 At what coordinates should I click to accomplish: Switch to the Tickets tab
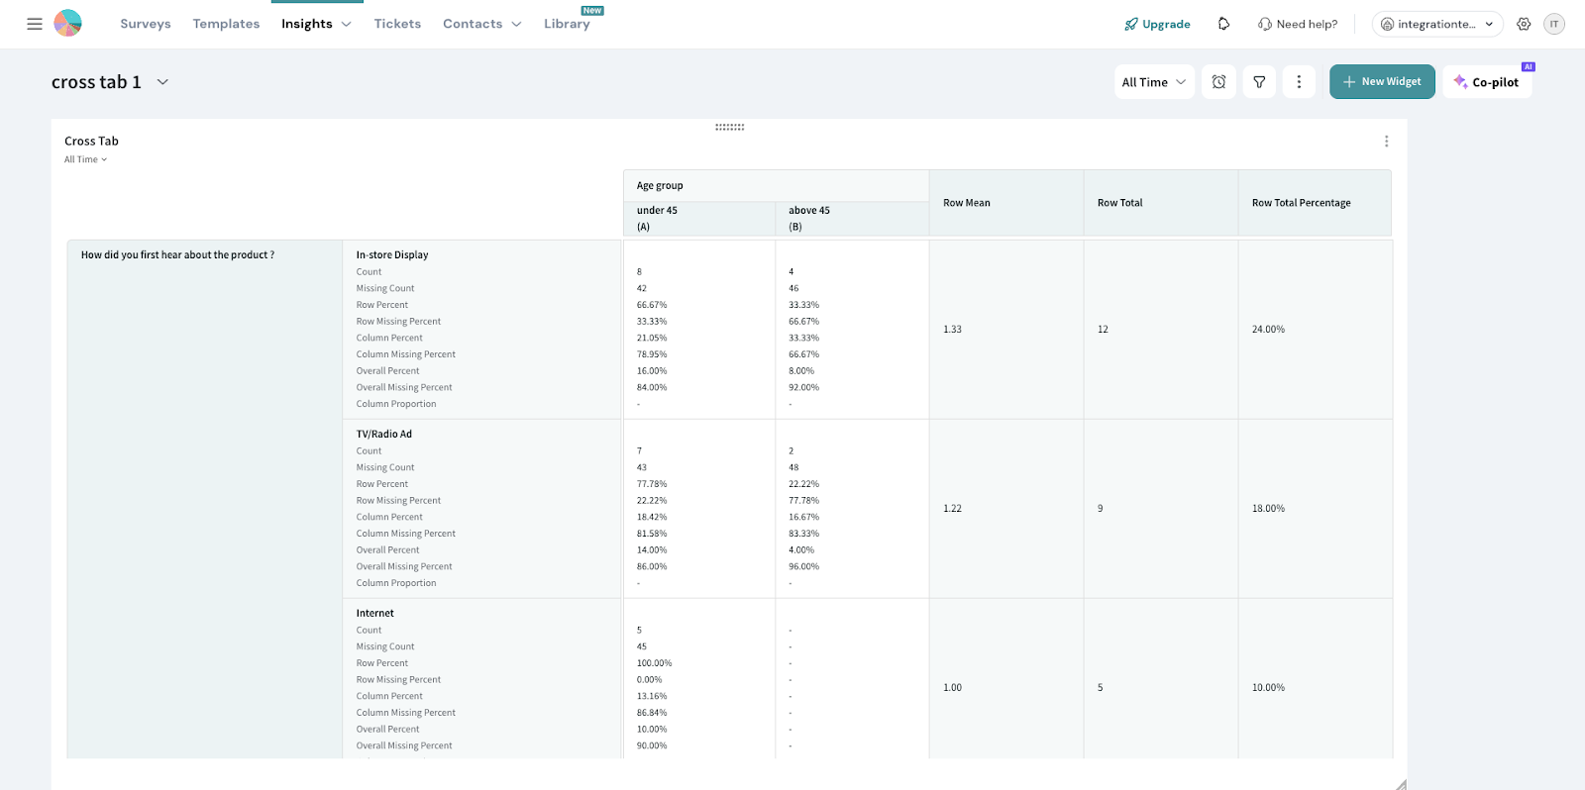tap(397, 24)
